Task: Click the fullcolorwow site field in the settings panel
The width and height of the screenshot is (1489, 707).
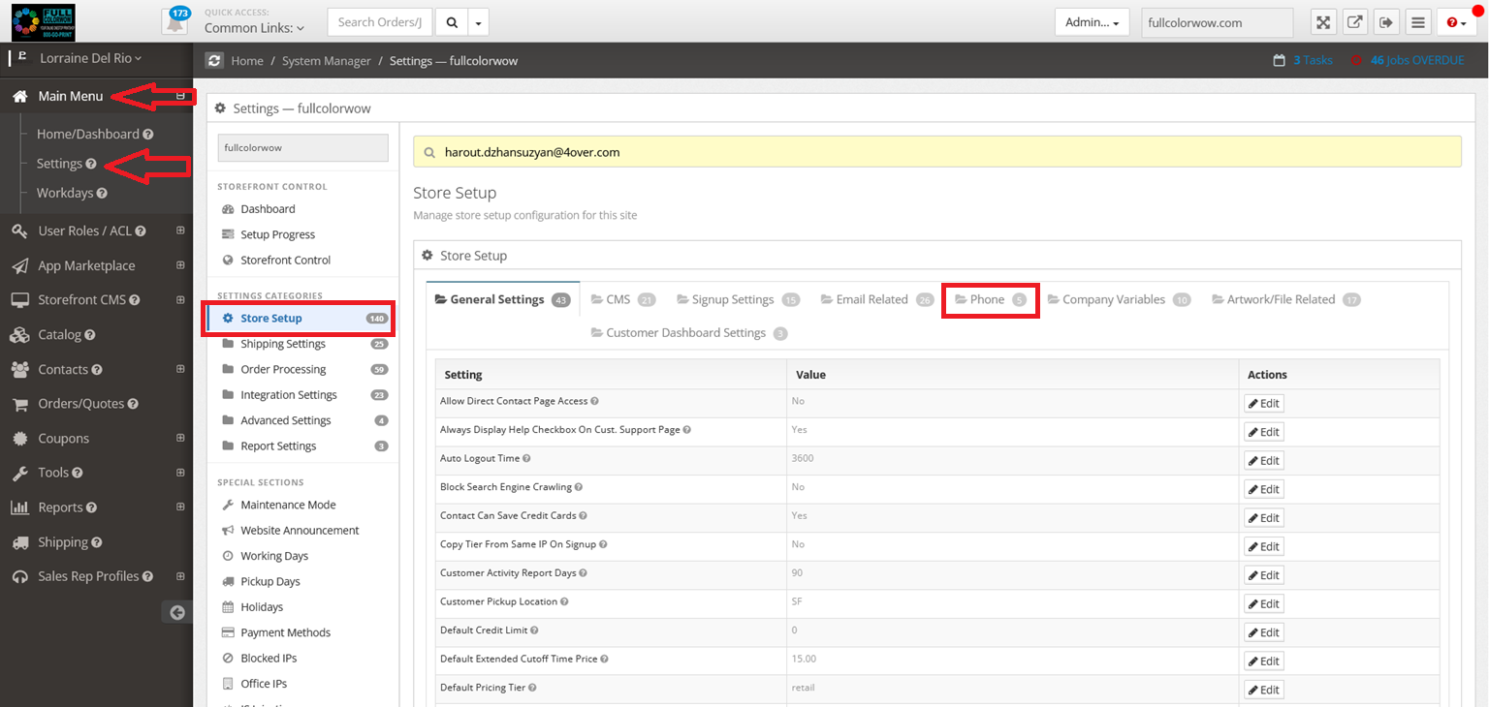Action: click(x=302, y=148)
